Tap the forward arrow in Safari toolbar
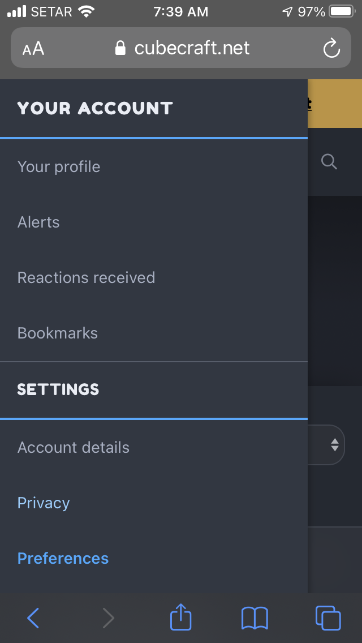Viewport: 362px width, 643px height. pos(108,618)
